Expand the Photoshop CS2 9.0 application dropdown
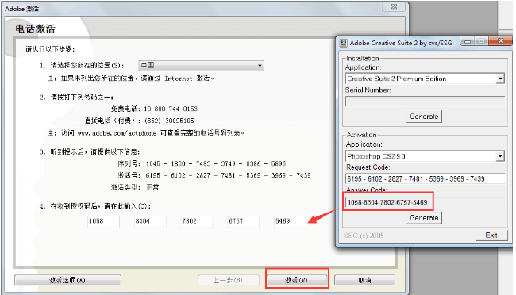This screenshot has width=516, height=295. (500, 156)
